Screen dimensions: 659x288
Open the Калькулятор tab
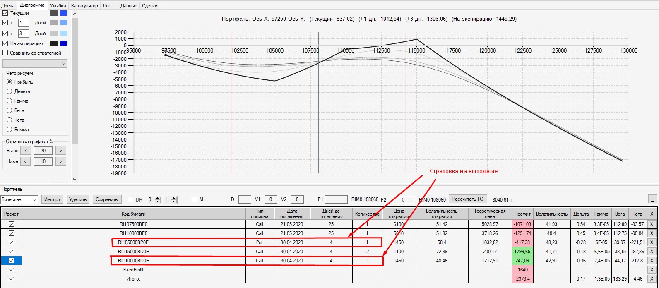point(84,6)
